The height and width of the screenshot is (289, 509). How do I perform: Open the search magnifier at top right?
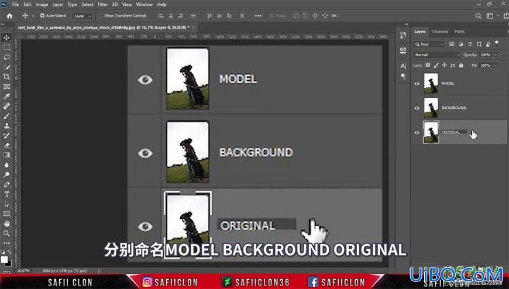click(x=478, y=16)
